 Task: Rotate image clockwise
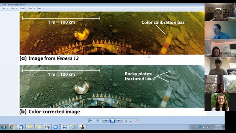[131, 121]
